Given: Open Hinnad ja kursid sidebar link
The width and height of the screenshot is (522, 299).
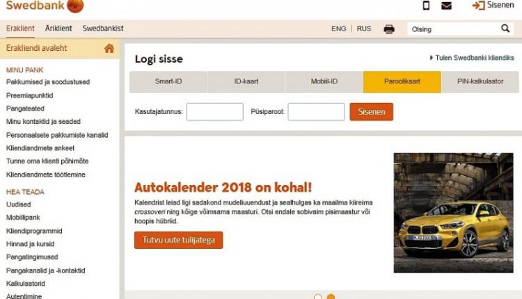Looking at the screenshot, I should 31,244.
